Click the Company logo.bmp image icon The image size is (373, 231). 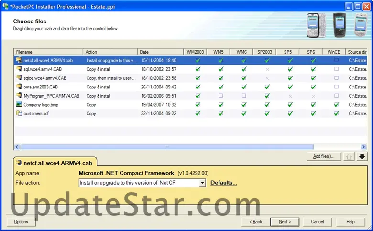19,104
